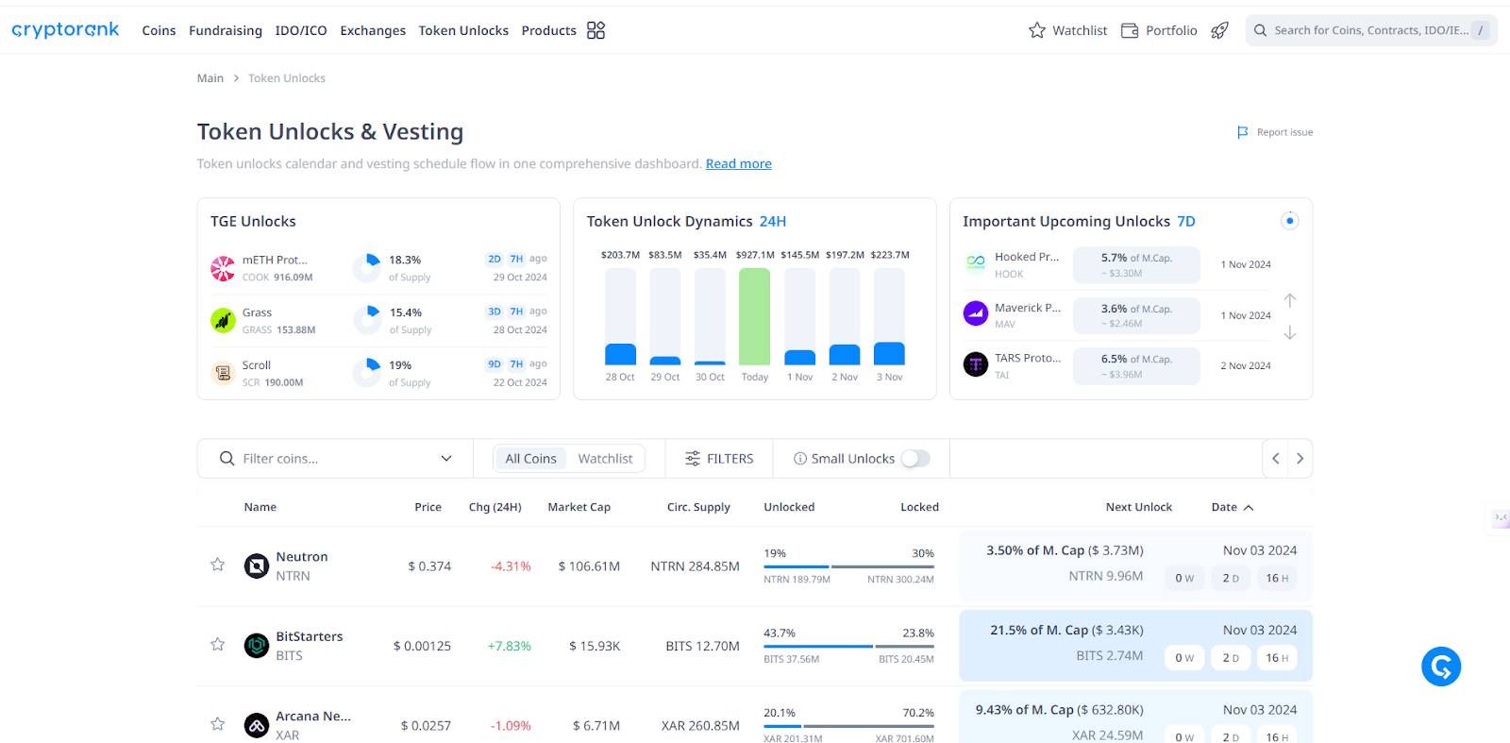
Task: Click the Arcana Network coin logo
Action: click(257, 725)
